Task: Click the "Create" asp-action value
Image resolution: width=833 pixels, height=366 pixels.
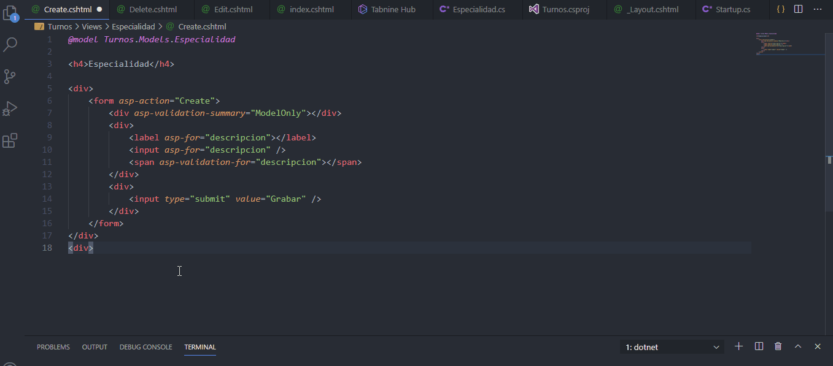Action: point(195,101)
